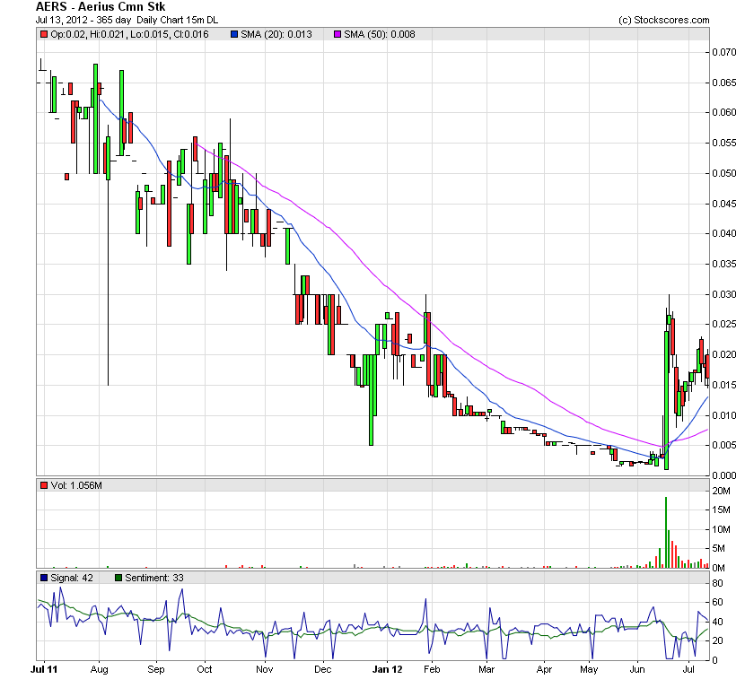745x688 pixels.
Task: Click the blue SMA (20) legend swatch
Action: (x=233, y=34)
